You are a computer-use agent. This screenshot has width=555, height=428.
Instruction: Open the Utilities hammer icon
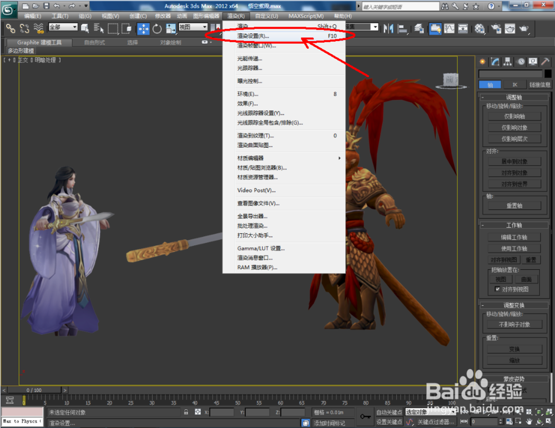545,62
